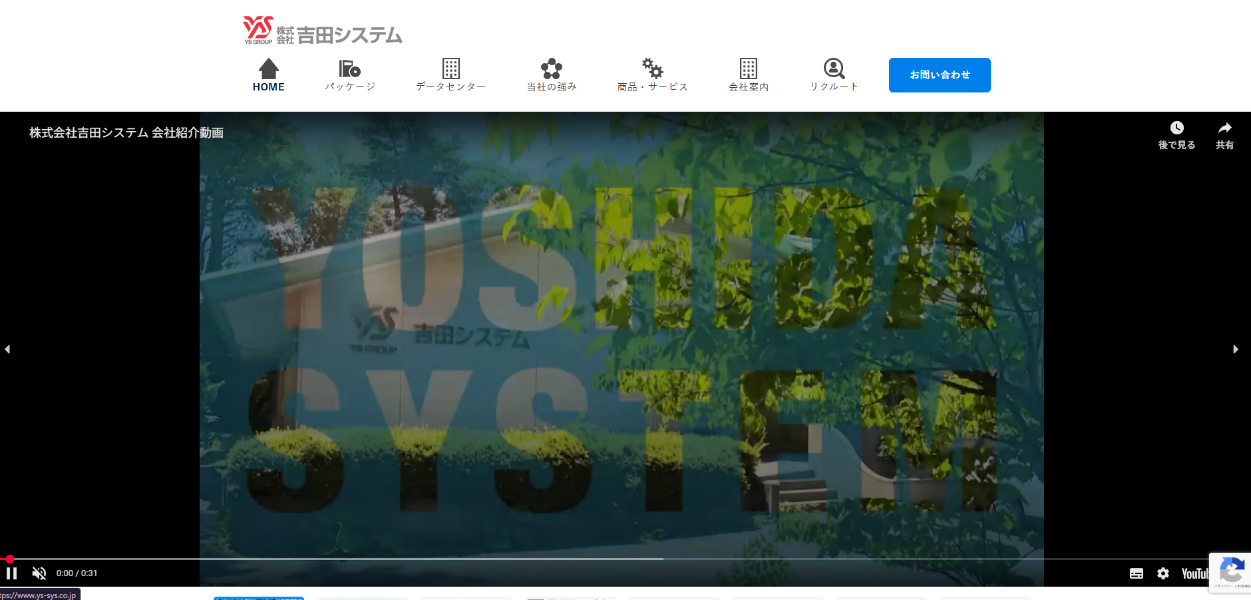
Task: Click the 商品・サービス gears icon
Action: [x=653, y=68]
